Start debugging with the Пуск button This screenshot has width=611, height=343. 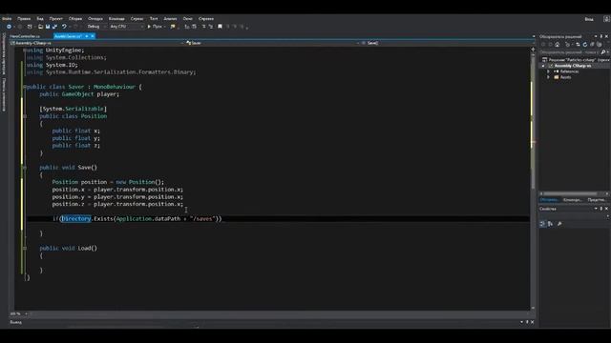point(155,27)
